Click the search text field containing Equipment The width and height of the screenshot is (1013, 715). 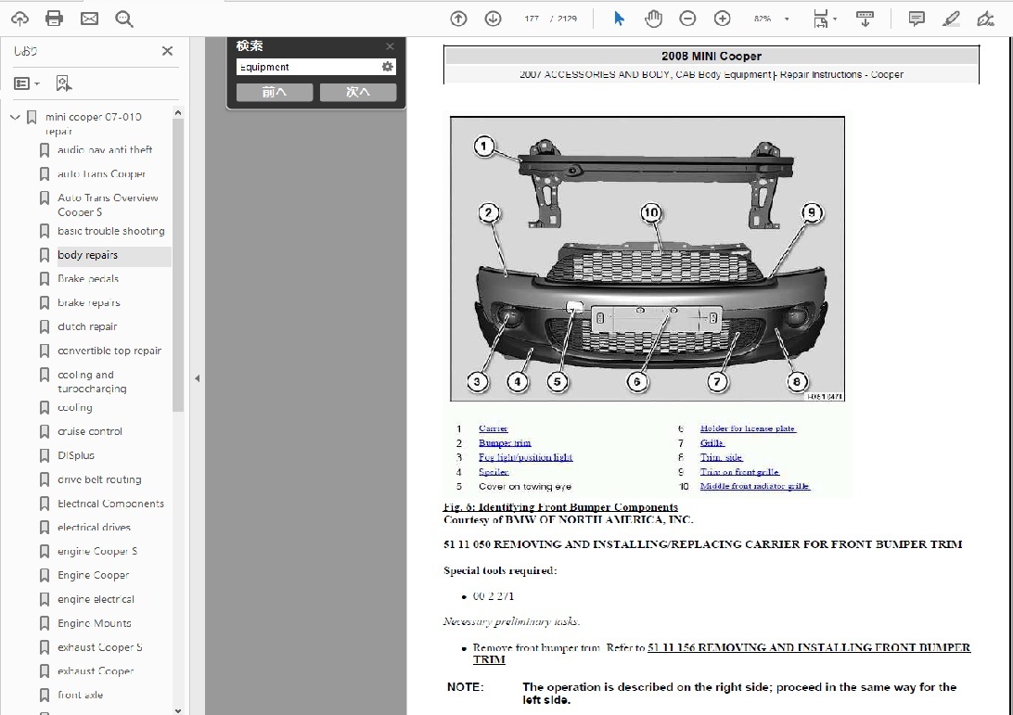(x=308, y=67)
